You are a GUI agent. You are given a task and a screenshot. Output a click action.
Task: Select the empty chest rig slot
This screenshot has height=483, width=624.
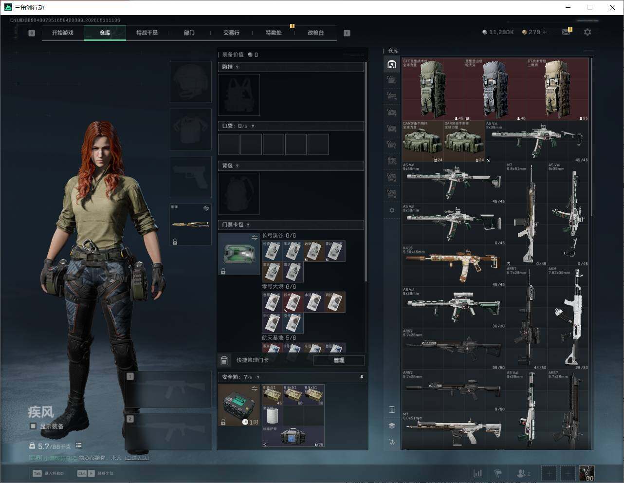pyautogui.click(x=239, y=95)
